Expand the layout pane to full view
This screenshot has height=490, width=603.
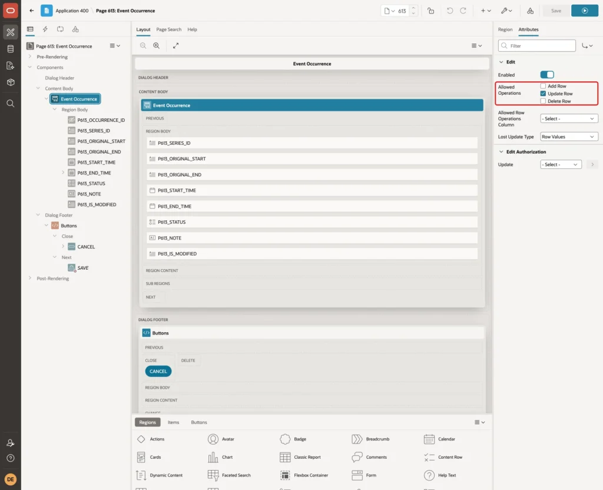pos(175,45)
